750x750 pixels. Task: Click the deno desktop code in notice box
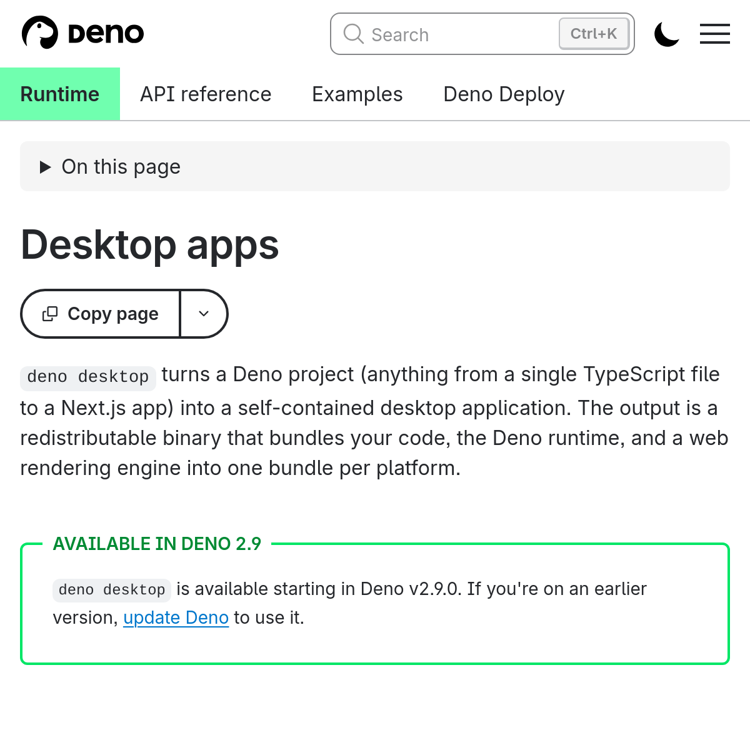point(112,589)
